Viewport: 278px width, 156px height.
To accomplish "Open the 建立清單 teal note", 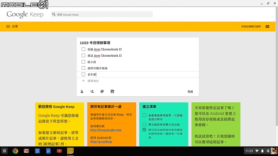I will (x=164, y=124).
